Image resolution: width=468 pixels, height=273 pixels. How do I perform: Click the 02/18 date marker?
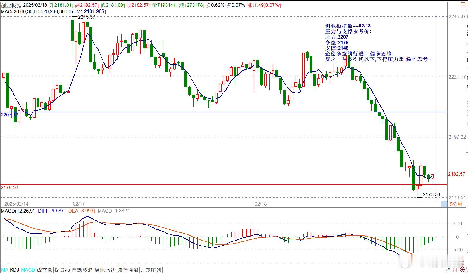click(x=260, y=204)
